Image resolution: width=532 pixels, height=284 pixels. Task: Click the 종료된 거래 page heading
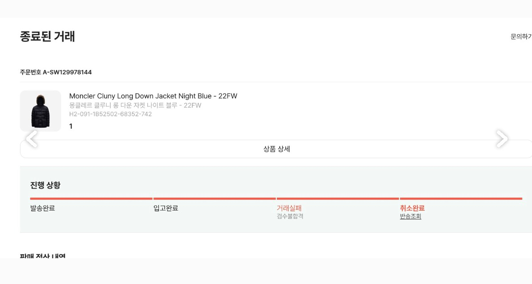pos(48,36)
